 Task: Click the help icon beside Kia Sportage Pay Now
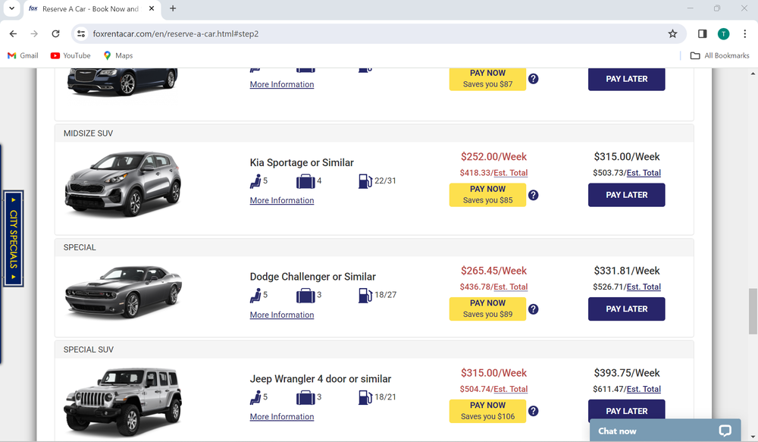533,195
